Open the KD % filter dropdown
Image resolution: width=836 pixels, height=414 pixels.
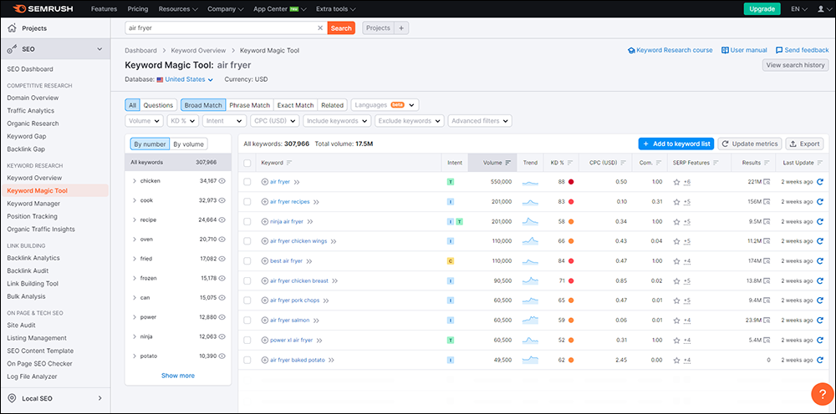[183, 121]
